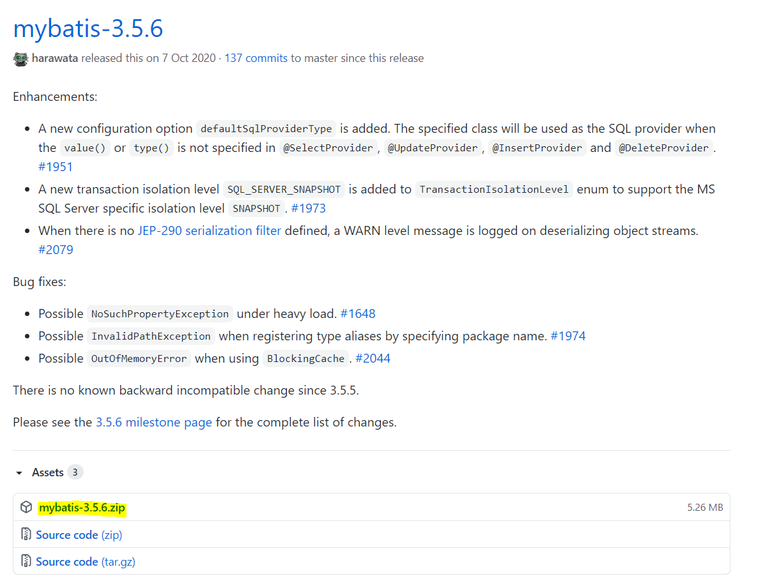Click the value() code text
Image resolution: width=763 pixels, height=581 pixels.
(x=85, y=147)
